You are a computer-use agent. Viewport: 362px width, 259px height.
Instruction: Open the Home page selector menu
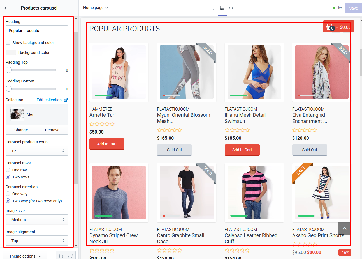tap(96, 8)
